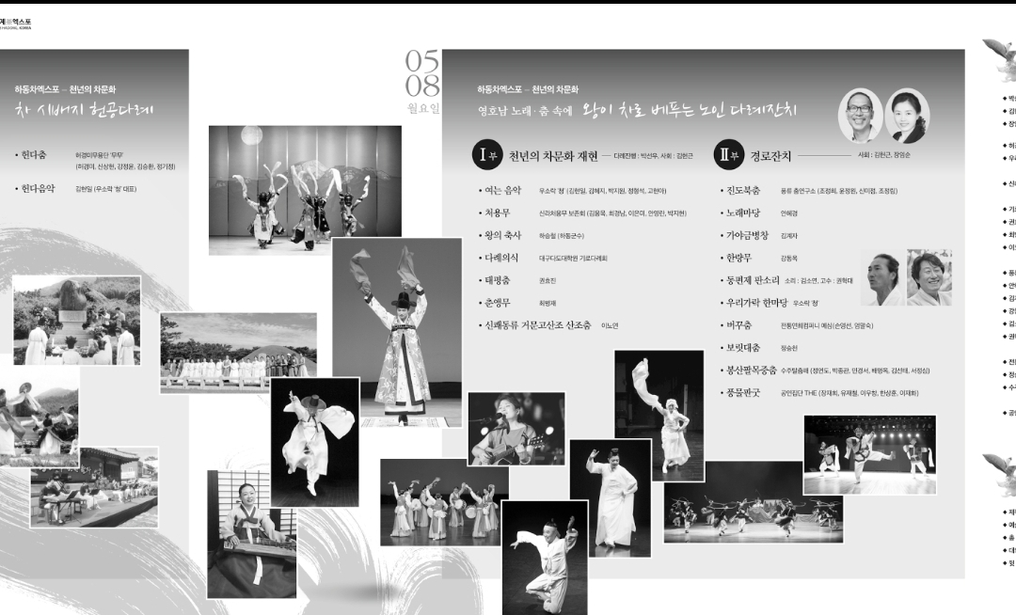The width and height of the screenshot is (1016, 615).
Task: Click the '다례의식' program item
Action: [x=501, y=258]
